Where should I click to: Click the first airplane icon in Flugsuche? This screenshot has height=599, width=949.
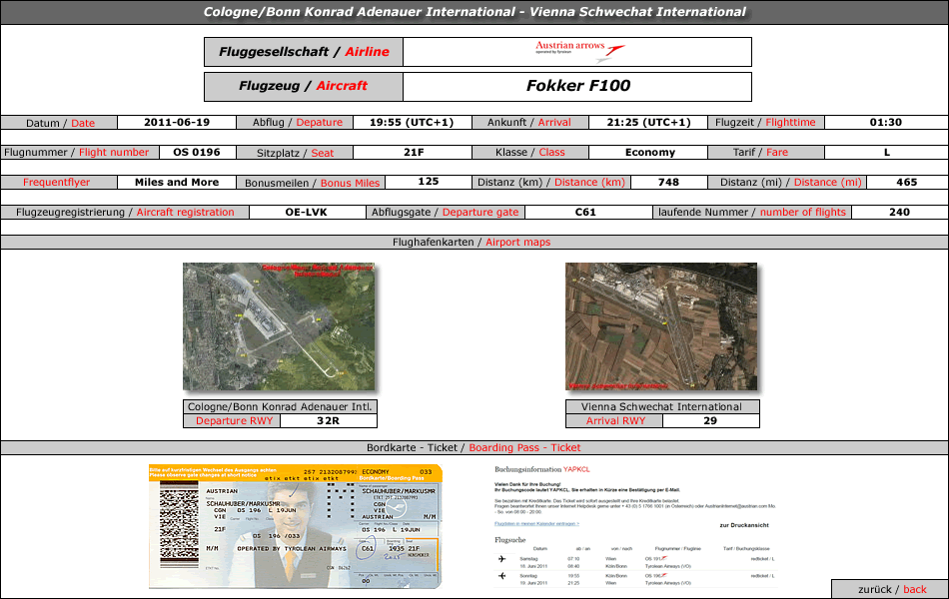(x=501, y=559)
